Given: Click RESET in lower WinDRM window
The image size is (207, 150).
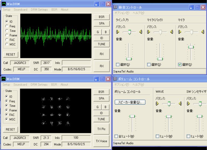Looking at the screenshot, I should tap(10, 130).
